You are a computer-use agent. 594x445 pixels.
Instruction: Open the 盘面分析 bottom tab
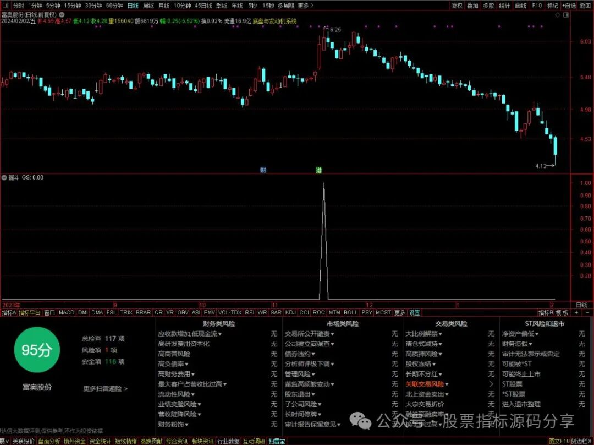[x=49, y=441]
